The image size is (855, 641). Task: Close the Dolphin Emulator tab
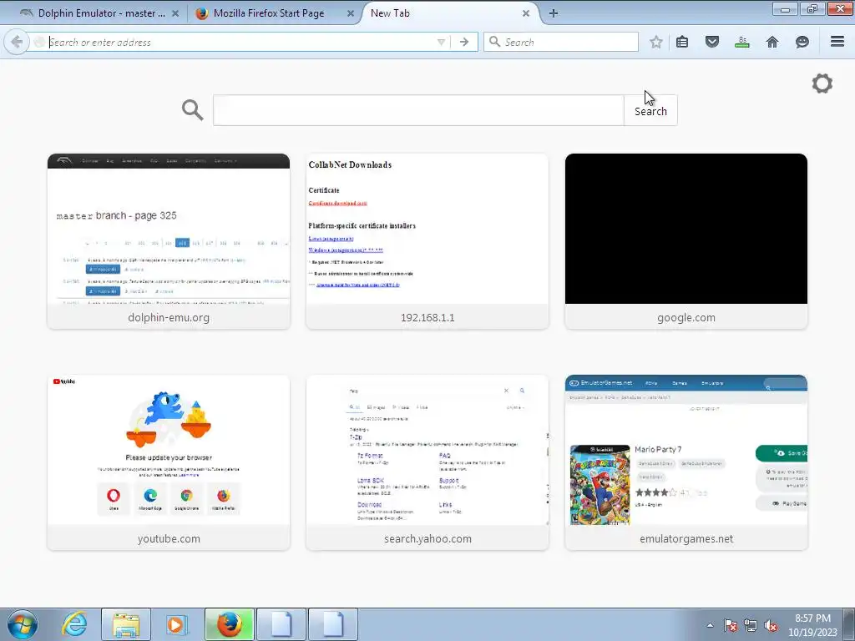coord(175,13)
